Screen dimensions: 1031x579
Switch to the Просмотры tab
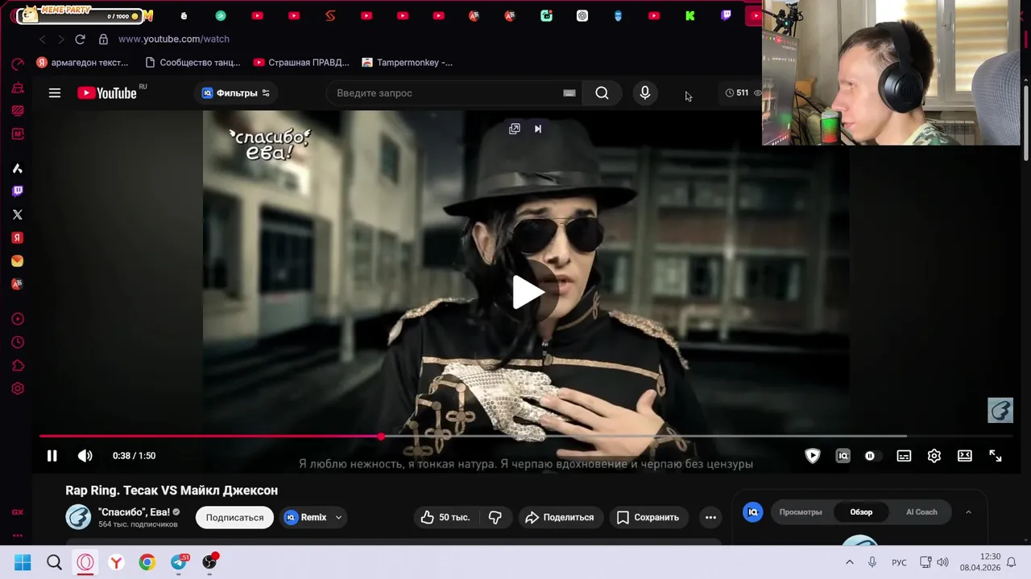[801, 512]
